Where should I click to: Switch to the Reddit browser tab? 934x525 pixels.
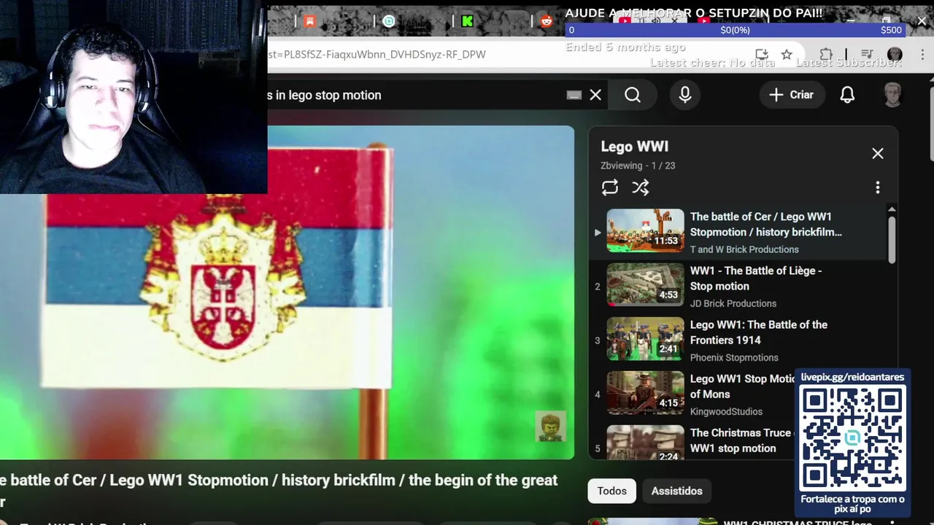pos(547,21)
